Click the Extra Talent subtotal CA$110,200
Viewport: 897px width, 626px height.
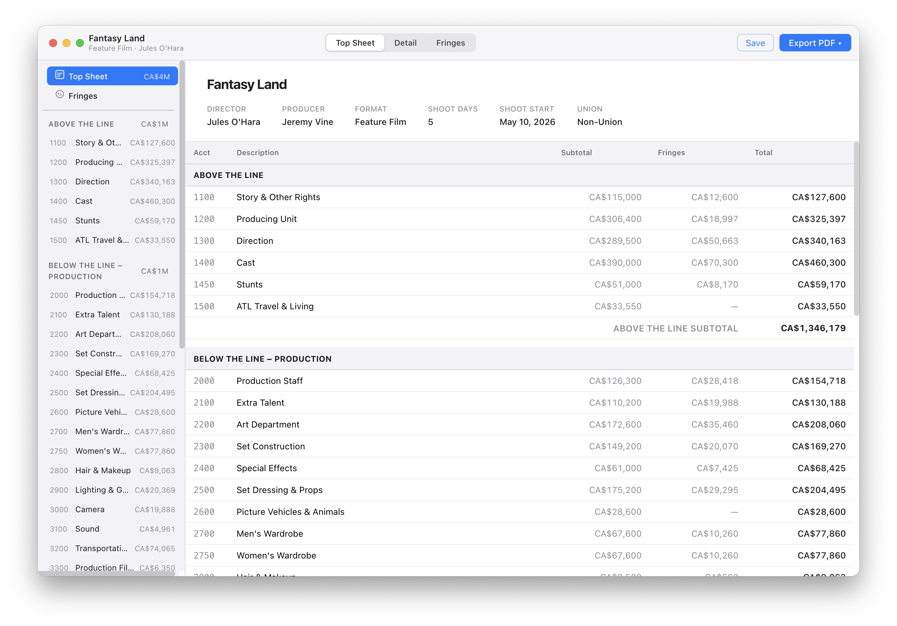615,403
